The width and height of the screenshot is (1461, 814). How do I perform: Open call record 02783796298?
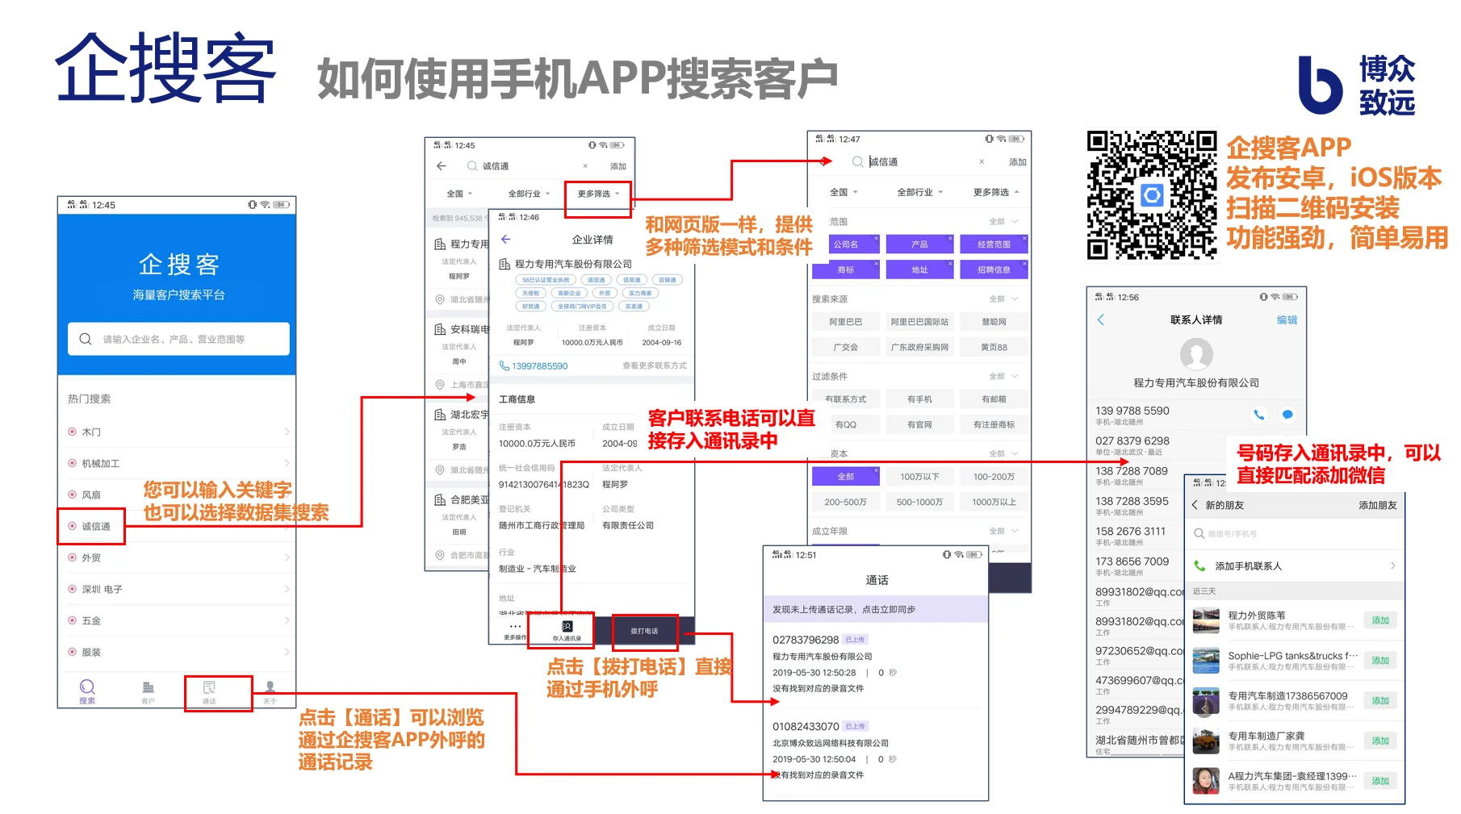[x=876, y=664]
